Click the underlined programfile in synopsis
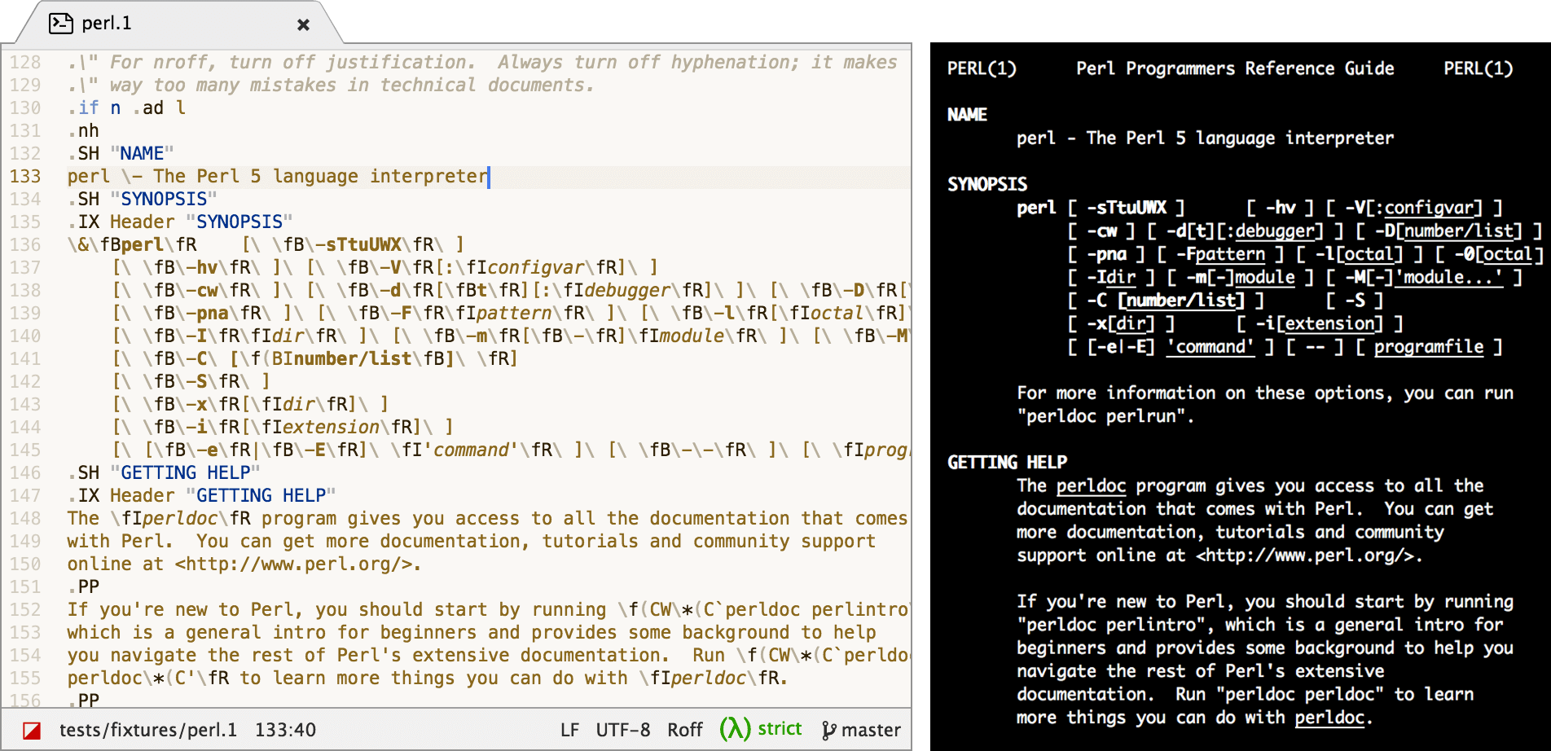Image resolution: width=1551 pixels, height=751 pixels. tap(1429, 347)
